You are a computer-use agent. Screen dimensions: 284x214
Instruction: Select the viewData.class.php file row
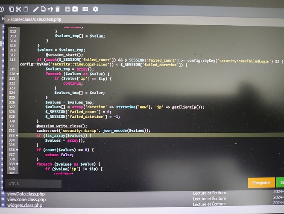coord(142,193)
